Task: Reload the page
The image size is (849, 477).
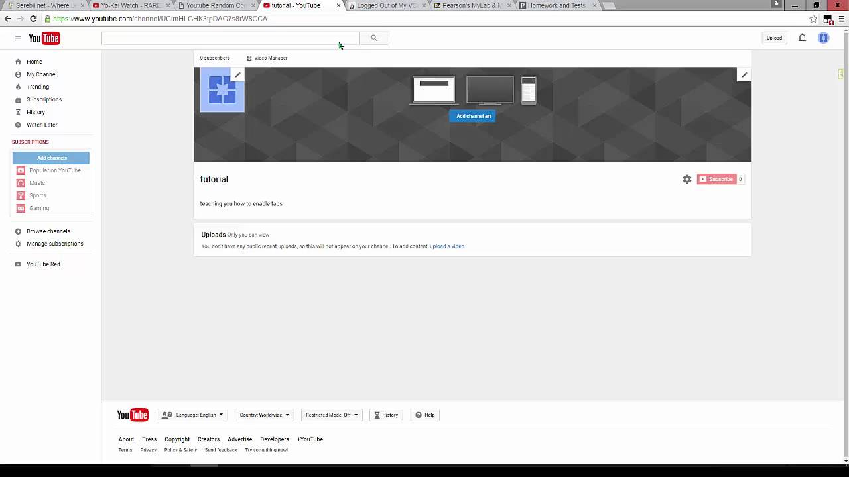Action: pos(33,19)
